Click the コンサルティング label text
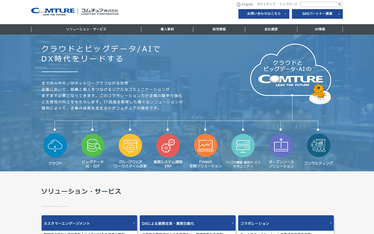Screen dimensions: 374x234 pos(319,163)
